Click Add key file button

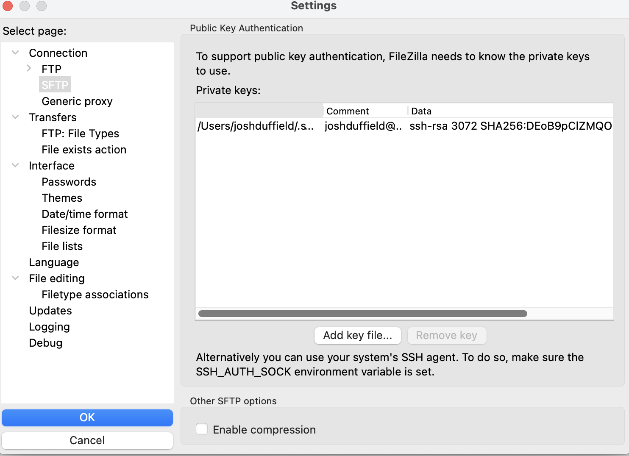coord(358,335)
